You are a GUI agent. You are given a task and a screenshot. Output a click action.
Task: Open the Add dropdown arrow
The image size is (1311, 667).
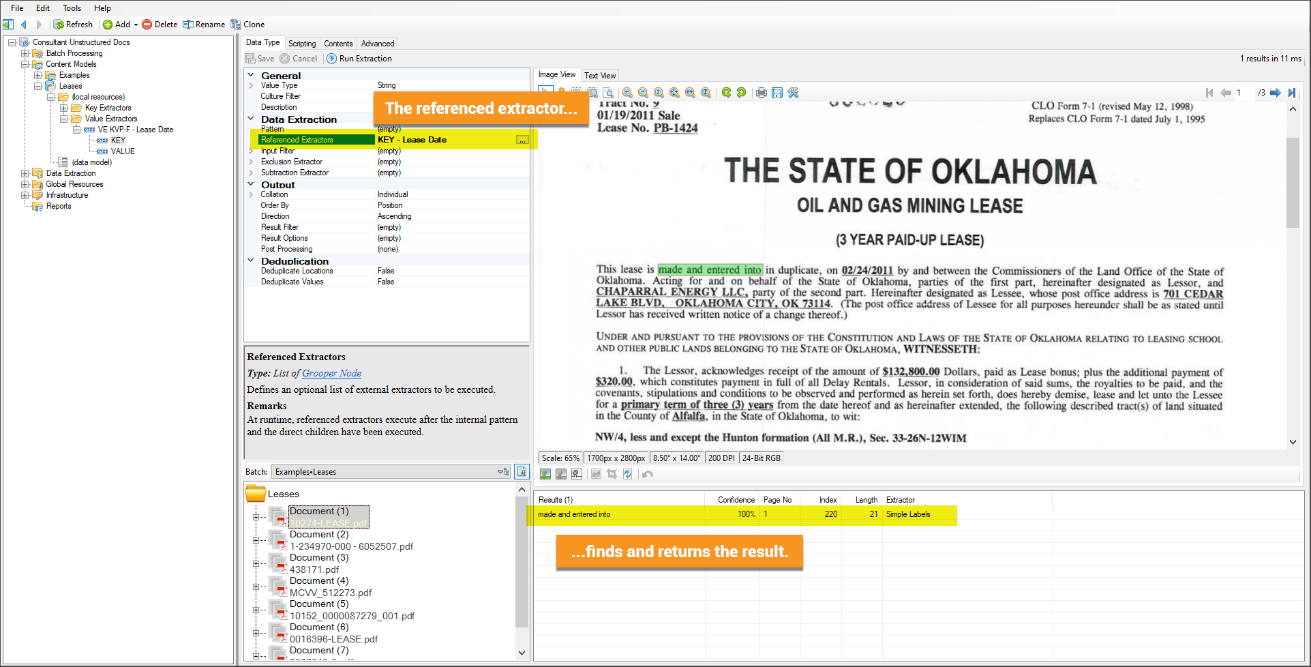pyautogui.click(x=136, y=25)
